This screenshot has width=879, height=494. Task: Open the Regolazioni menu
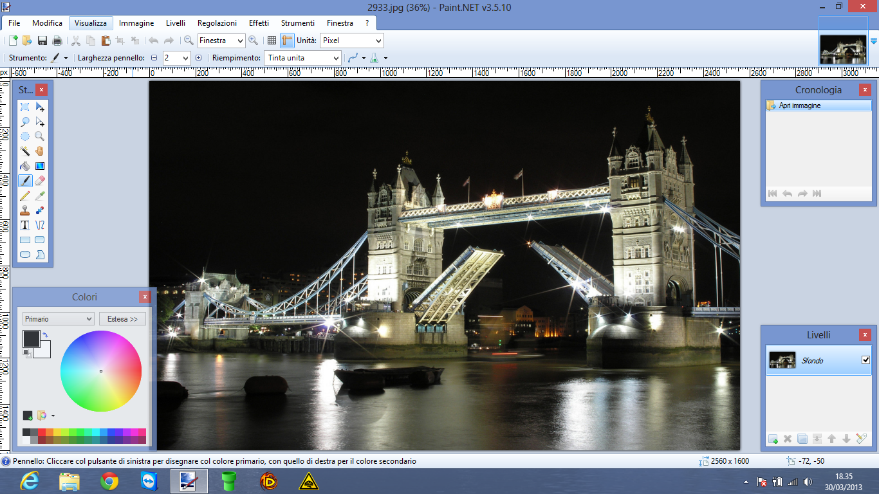coord(217,23)
